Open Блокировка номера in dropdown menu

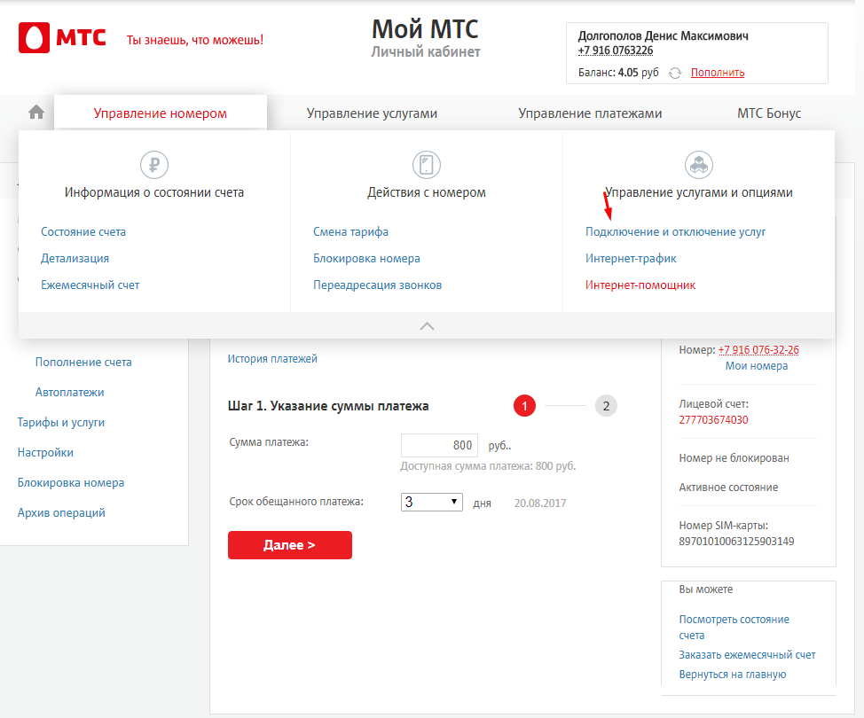pos(366,258)
